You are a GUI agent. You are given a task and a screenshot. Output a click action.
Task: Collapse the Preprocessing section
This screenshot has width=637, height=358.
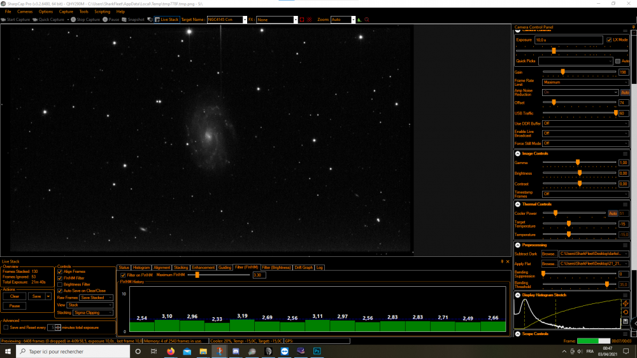tap(517, 245)
